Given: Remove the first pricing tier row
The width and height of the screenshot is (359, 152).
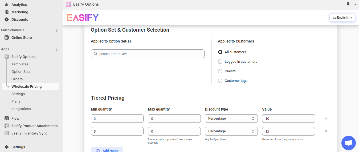Looking at the screenshot, I should [x=326, y=119].
